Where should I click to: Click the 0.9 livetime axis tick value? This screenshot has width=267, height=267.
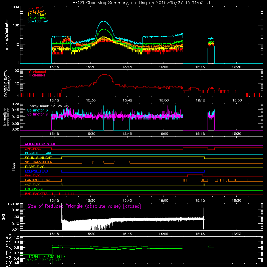point(16,242)
